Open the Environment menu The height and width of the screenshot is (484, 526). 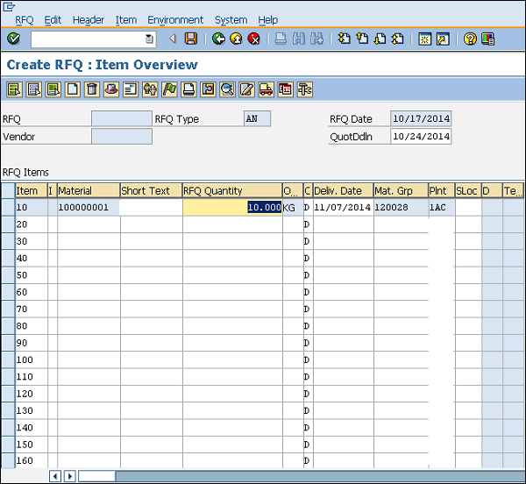[175, 19]
